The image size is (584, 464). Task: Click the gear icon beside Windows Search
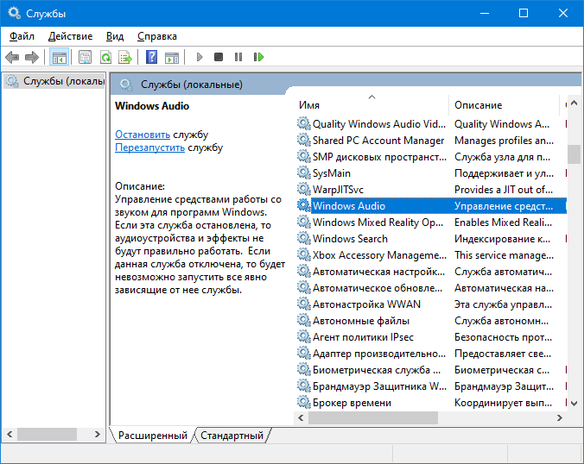[303, 238]
